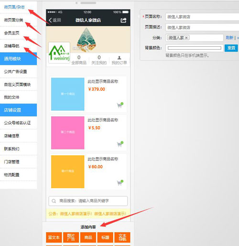Remove the 微信人家 category tag

tap(186, 38)
